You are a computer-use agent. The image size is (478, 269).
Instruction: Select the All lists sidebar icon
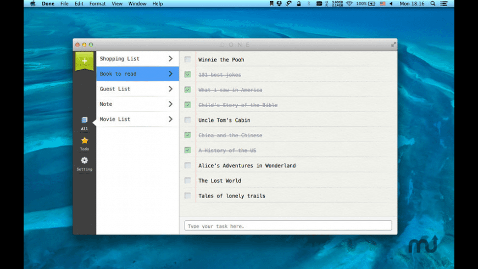(x=84, y=120)
